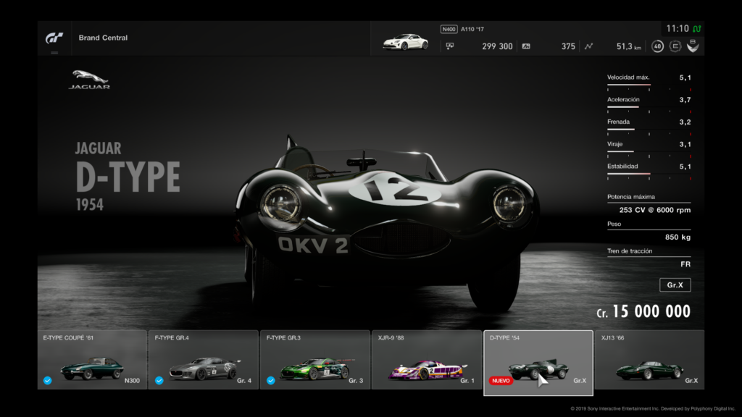The image size is (742, 417).
Task: Click the Cr. 15 000 000 price
Action: pos(643,311)
